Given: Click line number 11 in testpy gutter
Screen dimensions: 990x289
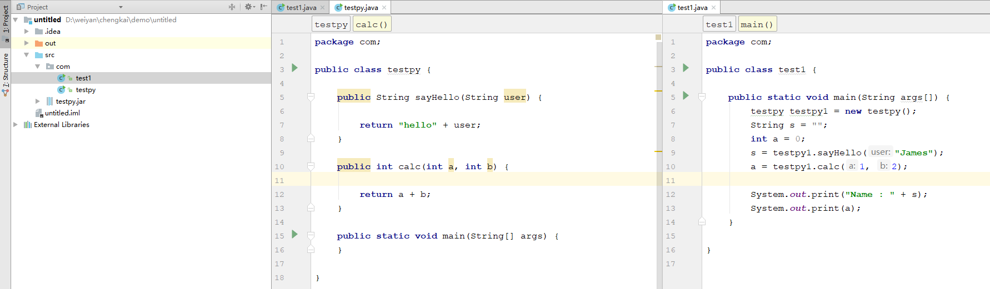Looking at the screenshot, I should click(x=279, y=180).
